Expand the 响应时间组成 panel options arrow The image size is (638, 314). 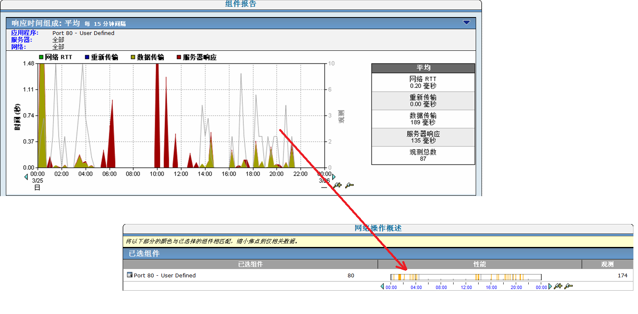click(467, 22)
